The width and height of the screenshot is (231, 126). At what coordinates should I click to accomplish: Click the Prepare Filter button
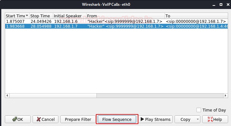78,119
